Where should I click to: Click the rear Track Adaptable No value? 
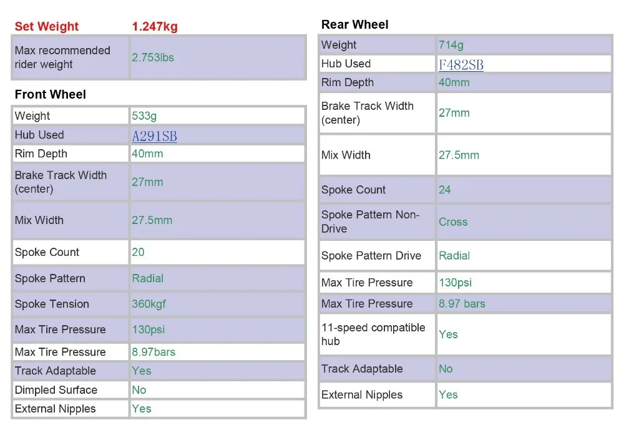point(446,369)
